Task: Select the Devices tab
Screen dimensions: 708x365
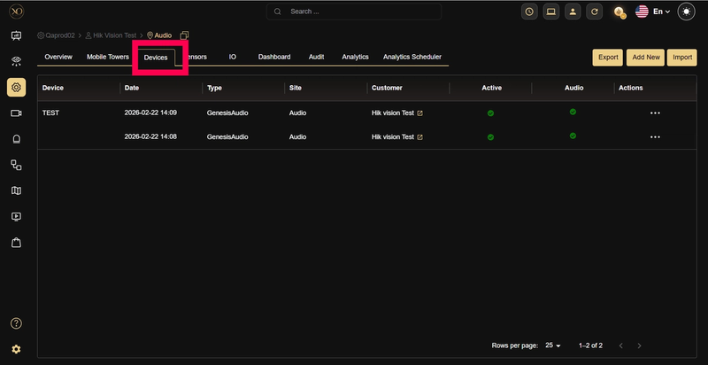Action: 156,58
